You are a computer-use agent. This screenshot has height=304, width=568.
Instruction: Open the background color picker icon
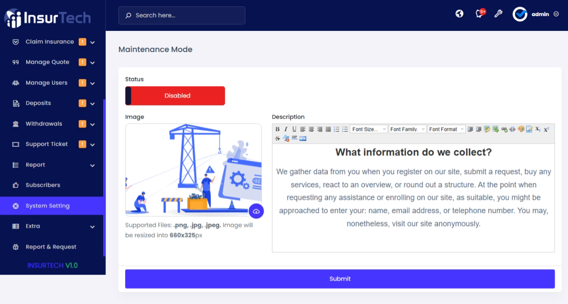click(529, 129)
